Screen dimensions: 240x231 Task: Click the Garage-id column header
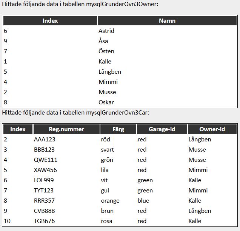pyautogui.click(x=162, y=129)
